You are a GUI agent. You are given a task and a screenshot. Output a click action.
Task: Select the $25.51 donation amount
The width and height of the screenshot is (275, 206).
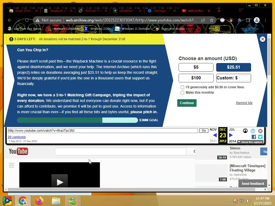tap(233, 67)
